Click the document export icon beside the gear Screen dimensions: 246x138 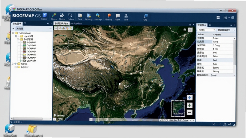click(x=225, y=17)
